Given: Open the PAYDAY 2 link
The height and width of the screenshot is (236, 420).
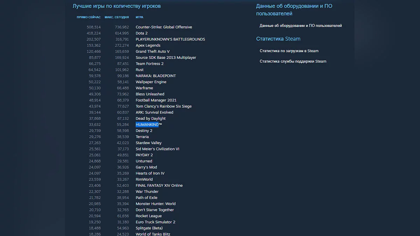Looking at the screenshot, I should (144, 155).
